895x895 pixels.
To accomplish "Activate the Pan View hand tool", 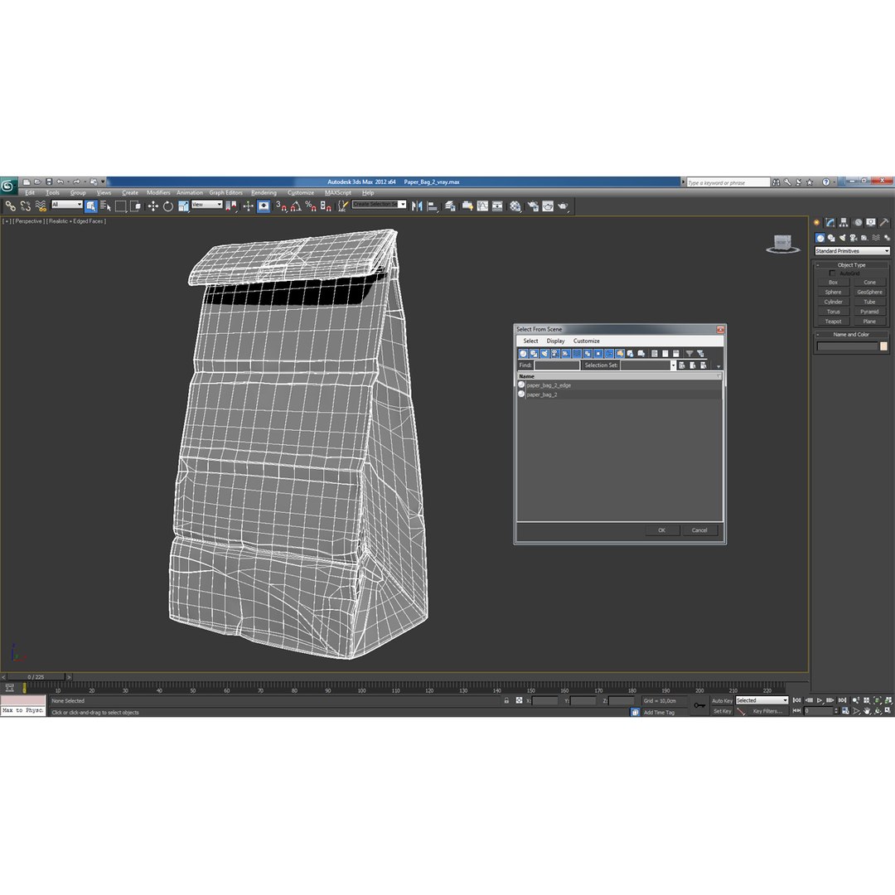I will click(867, 711).
